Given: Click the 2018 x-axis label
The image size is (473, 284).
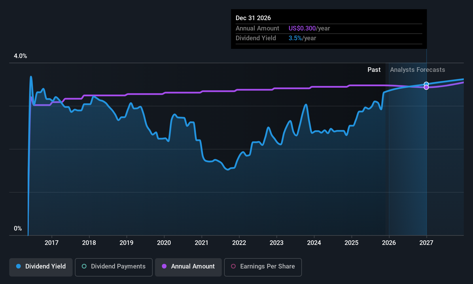Looking at the screenshot, I should click(x=89, y=243).
